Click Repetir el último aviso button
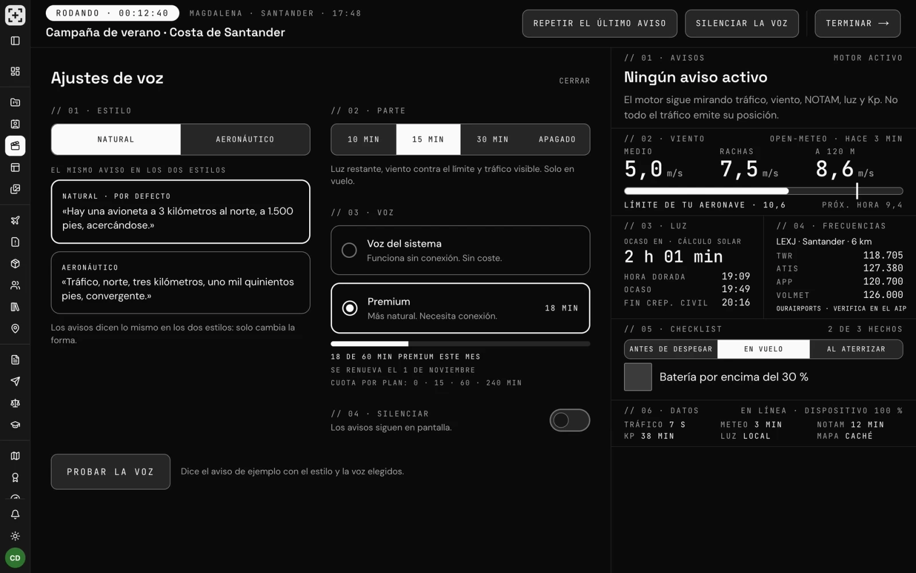The height and width of the screenshot is (573, 916). pyautogui.click(x=599, y=23)
